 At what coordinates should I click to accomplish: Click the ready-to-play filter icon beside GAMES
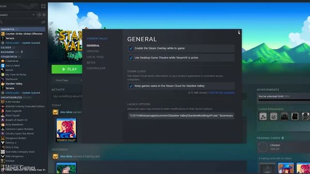click(x=44, y=15)
